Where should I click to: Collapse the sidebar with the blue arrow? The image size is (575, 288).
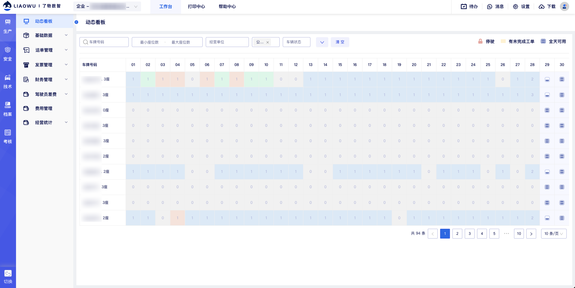(76, 22)
